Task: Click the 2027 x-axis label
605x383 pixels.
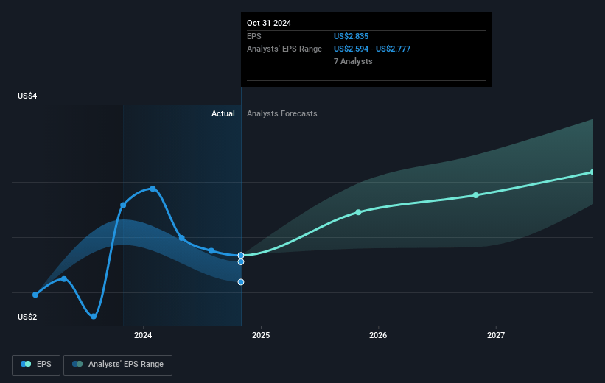Action: coord(496,335)
